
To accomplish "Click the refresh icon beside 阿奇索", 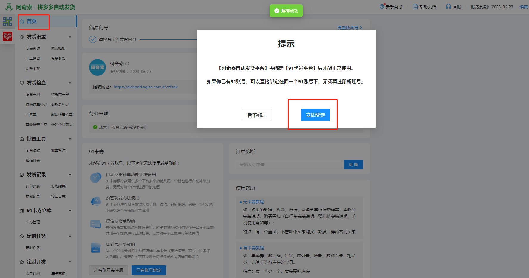I will point(127,64).
